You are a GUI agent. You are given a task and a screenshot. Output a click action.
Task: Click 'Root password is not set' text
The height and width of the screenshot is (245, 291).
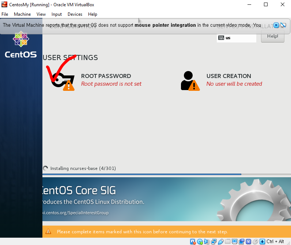click(x=111, y=84)
